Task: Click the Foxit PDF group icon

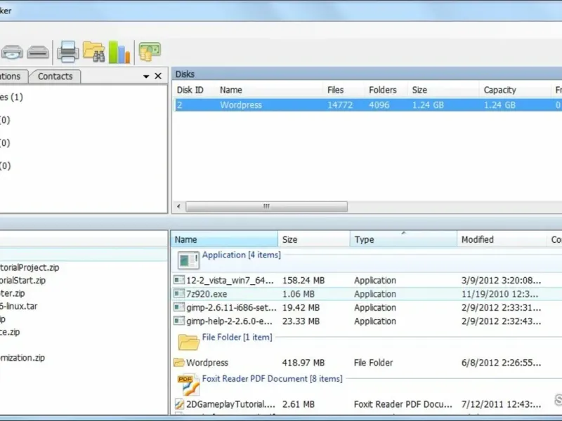Action: click(x=188, y=384)
